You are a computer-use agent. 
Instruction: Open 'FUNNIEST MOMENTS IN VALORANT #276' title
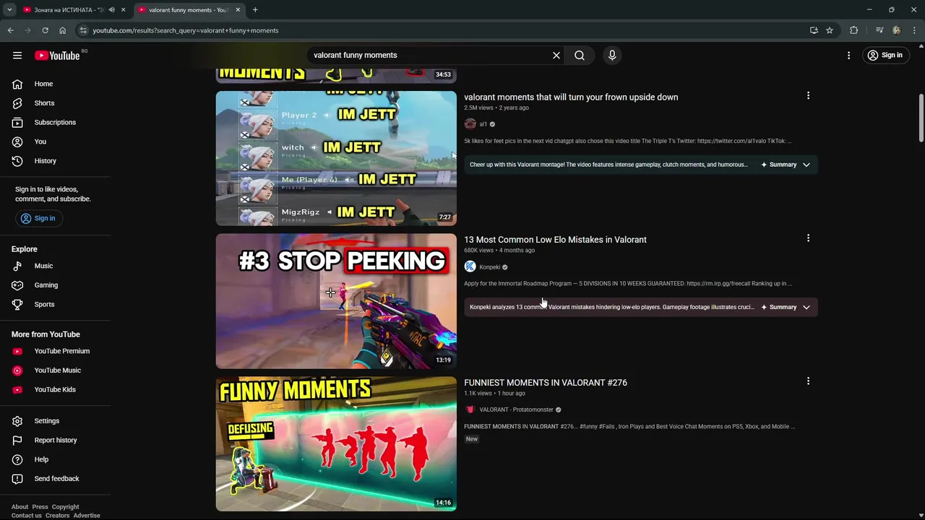click(546, 383)
